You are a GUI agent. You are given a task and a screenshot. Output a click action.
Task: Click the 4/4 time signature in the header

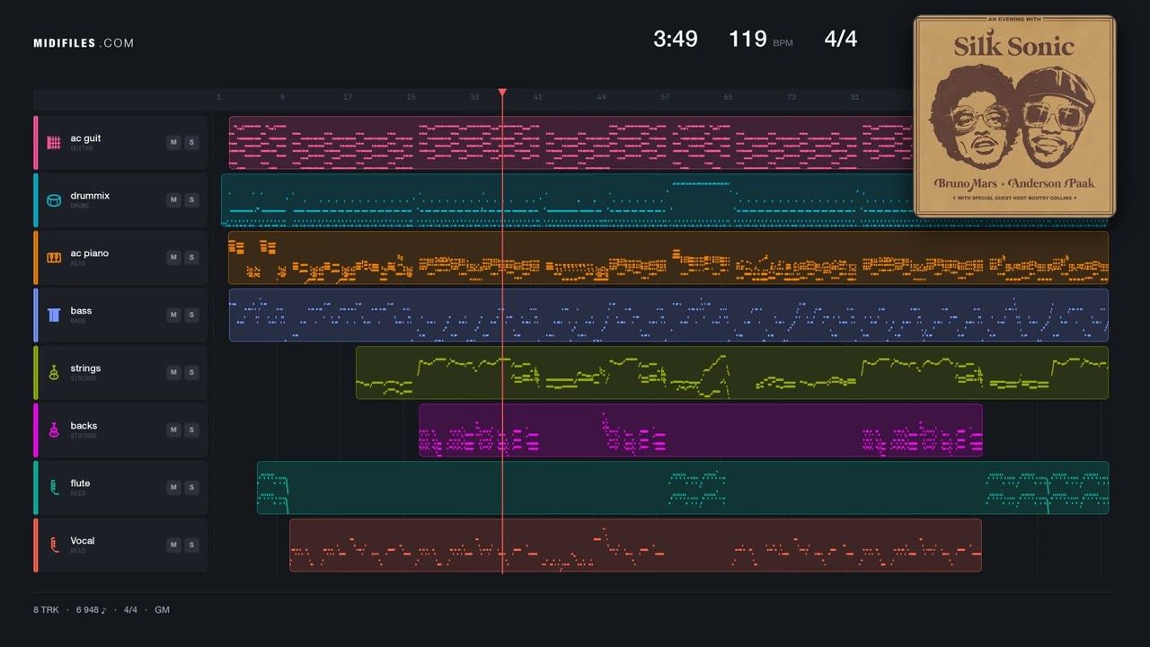click(841, 39)
